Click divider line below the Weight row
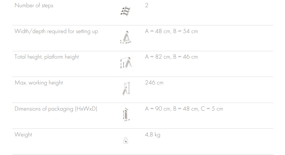Viewport: 285px width, 155px height. pyautogui.click(x=142, y=154)
